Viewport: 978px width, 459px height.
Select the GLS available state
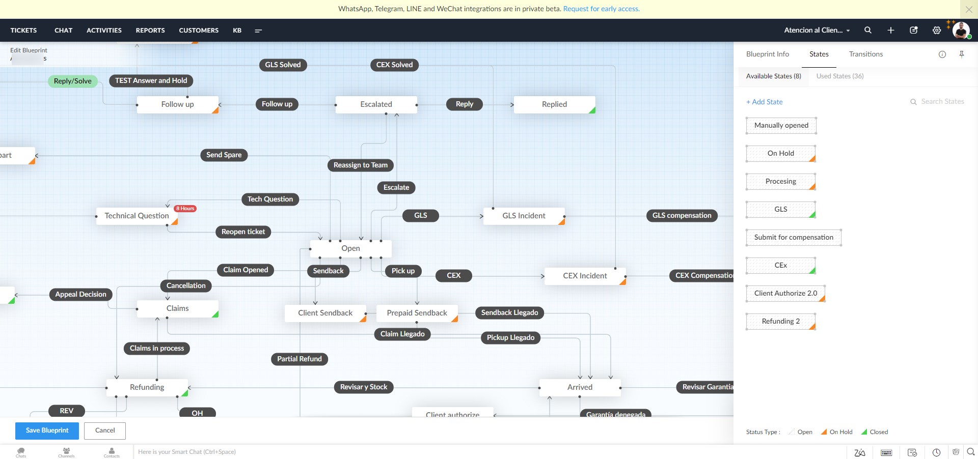pyautogui.click(x=781, y=209)
